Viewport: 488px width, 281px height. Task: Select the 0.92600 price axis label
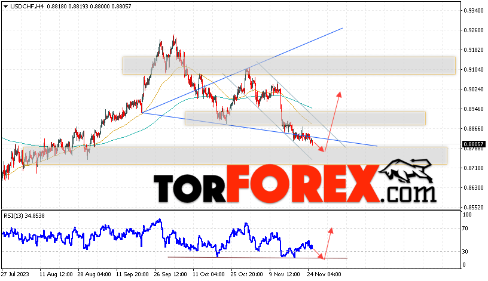(x=474, y=30)
